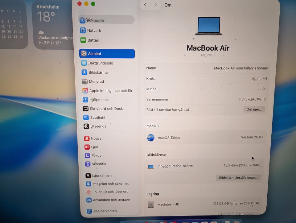This screenshot has width=296, height=223.
Task: Click the Allmänt gear icon
Action: tap(84, 53)
